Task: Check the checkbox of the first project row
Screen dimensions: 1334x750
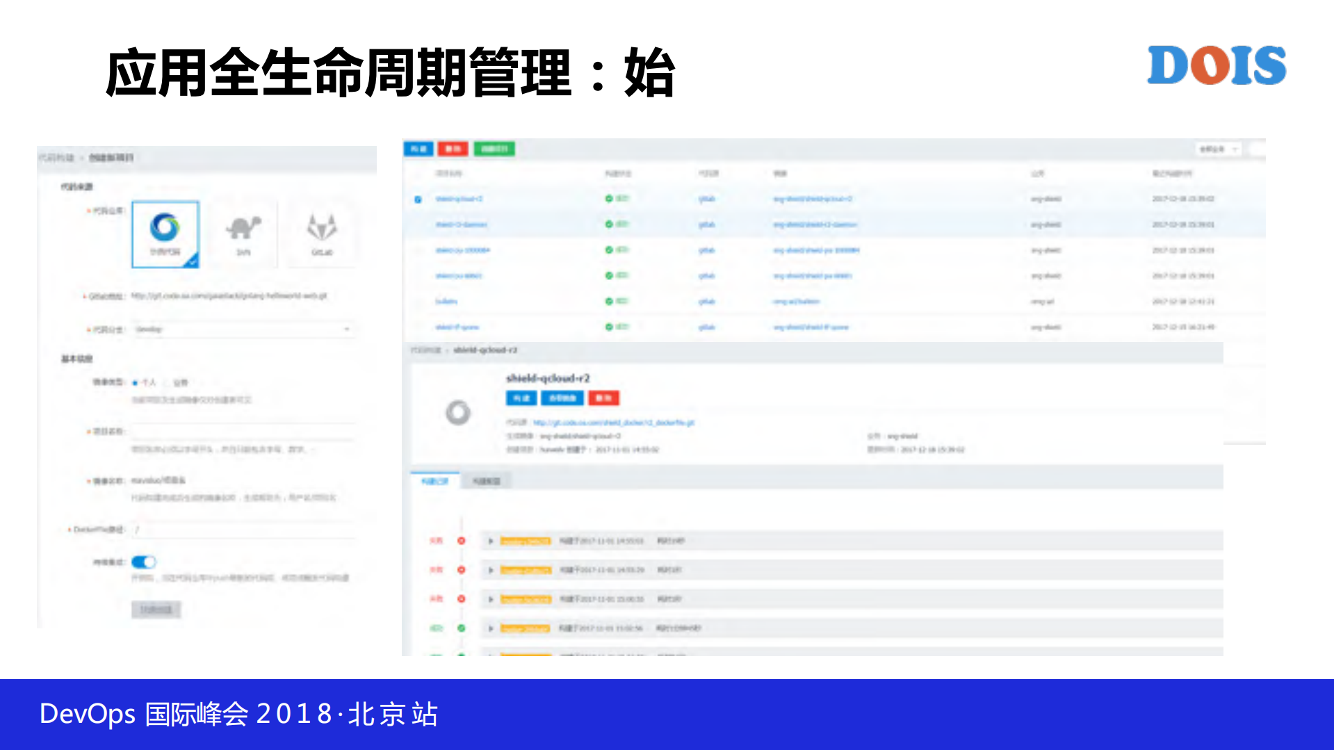Action: (x=418, y=198)
